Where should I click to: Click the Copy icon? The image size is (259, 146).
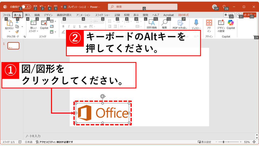click(x=17, y=26)
